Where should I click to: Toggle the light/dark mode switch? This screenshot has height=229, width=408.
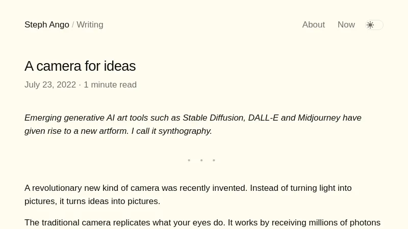point(374,25)
